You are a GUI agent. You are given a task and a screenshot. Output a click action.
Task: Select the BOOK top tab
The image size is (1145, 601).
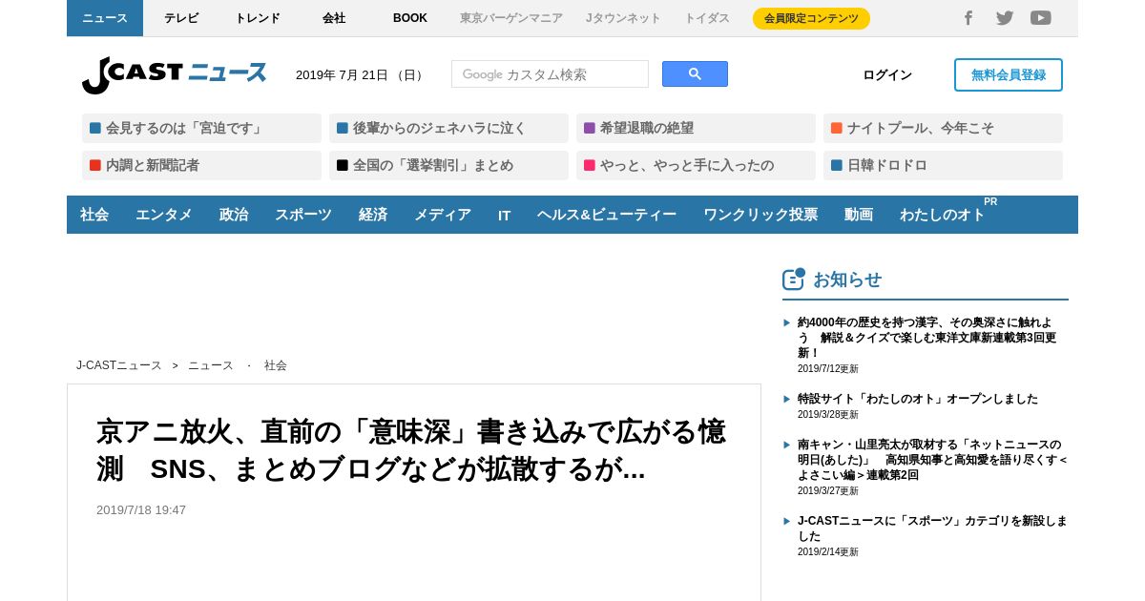410,18
